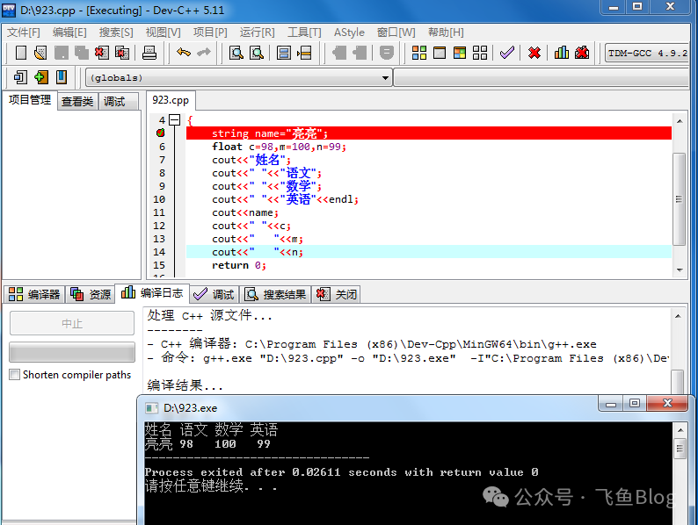Screen dimensions: 698x525
Task: Click the Save file toolbar icon
Action: 61,53
